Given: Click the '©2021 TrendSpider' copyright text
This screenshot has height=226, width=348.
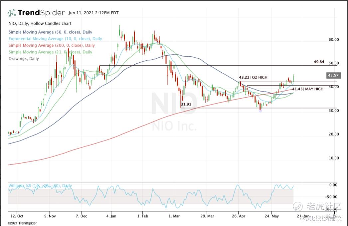Looking at the screenshot, I should click(x=22, y=223).
